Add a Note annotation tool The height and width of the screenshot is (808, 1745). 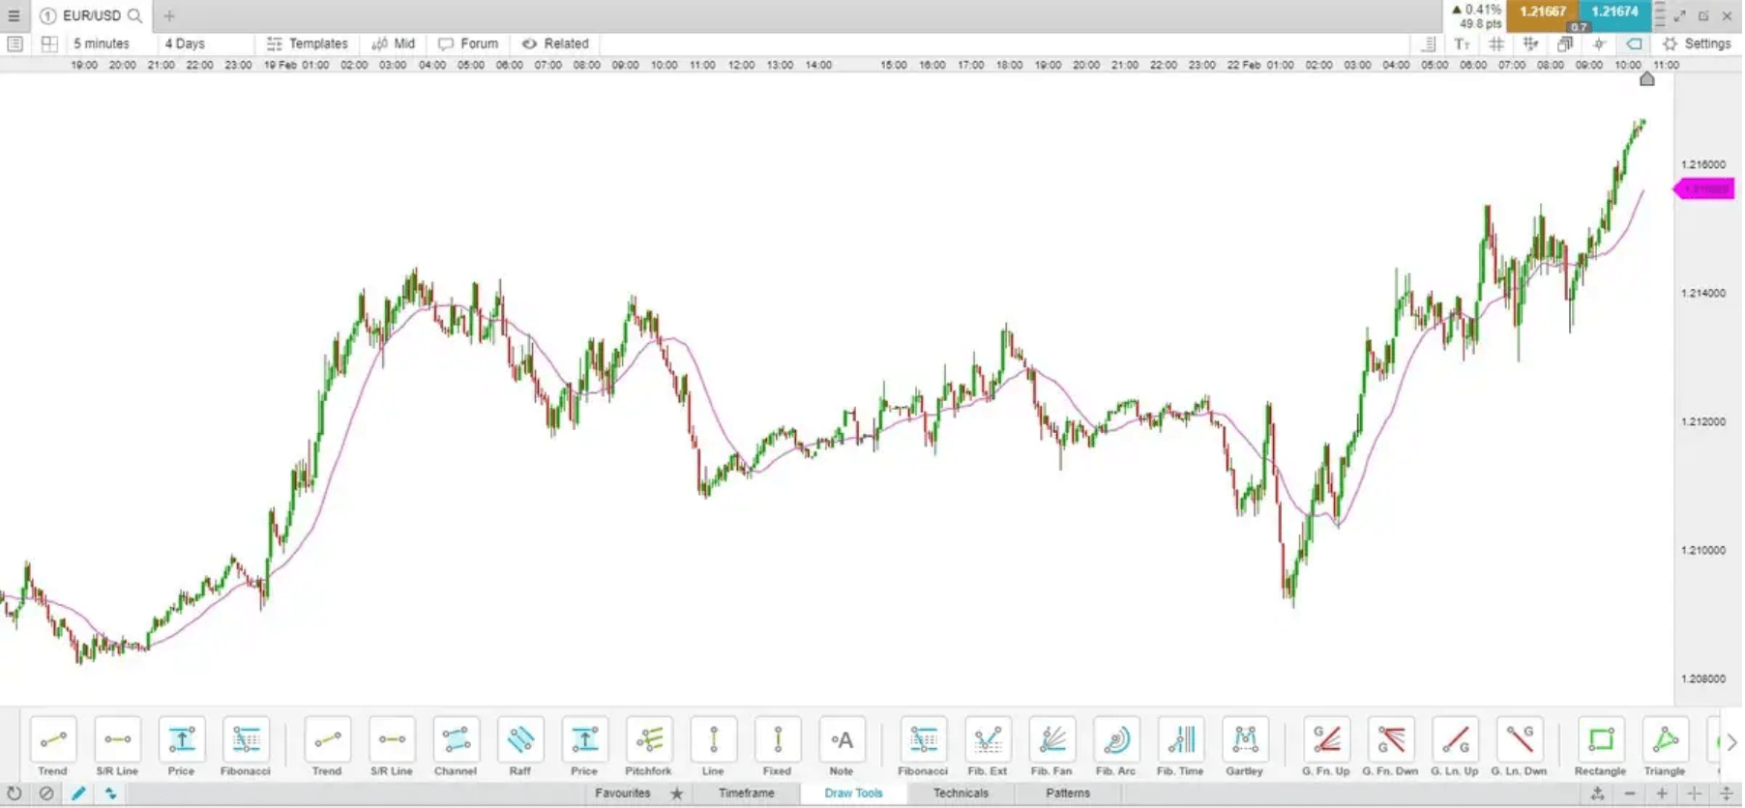coord(842,741)
